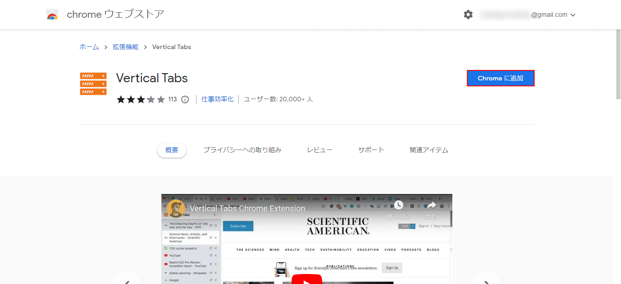Click the 共有 share arrow icon
The width and height of the screenshot is (621, 284).
(x=431, y=205)
